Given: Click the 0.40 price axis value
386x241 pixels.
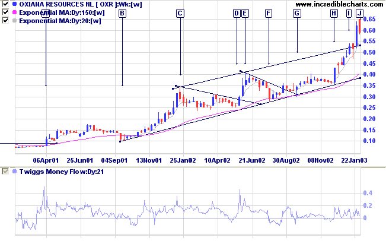Looking at the screenshot, I should pos(369,74).
